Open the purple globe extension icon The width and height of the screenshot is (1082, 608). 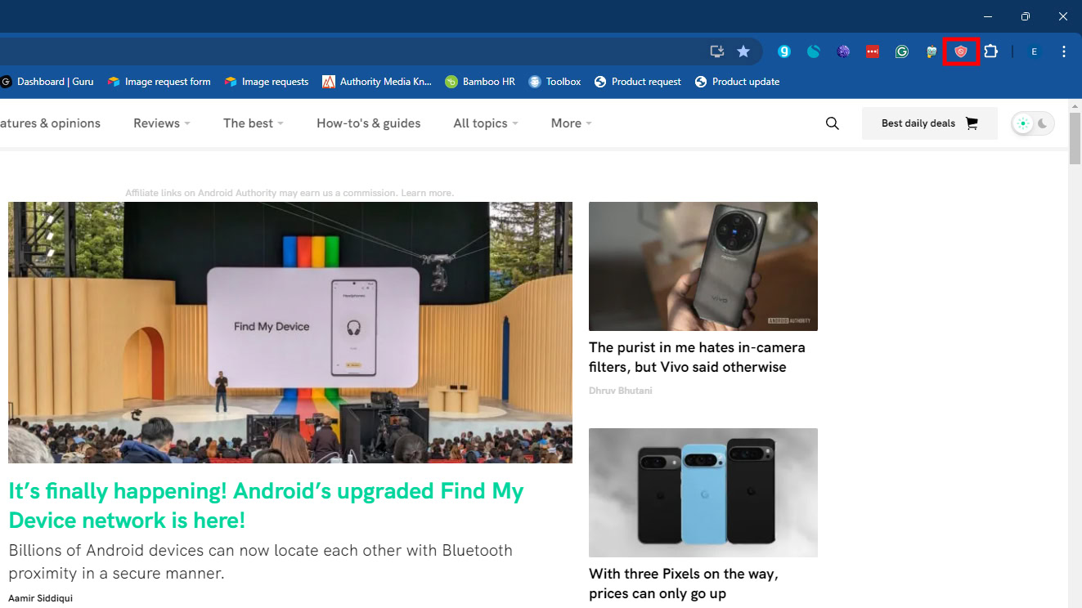pyautogui.click(x=843, y=51)
